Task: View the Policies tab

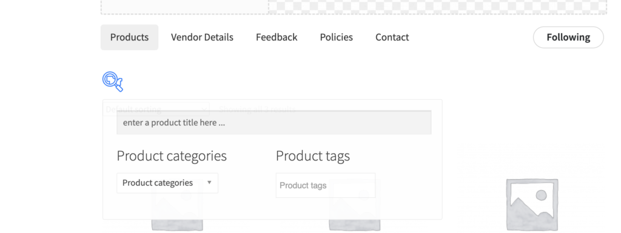Action: (336, 37)
